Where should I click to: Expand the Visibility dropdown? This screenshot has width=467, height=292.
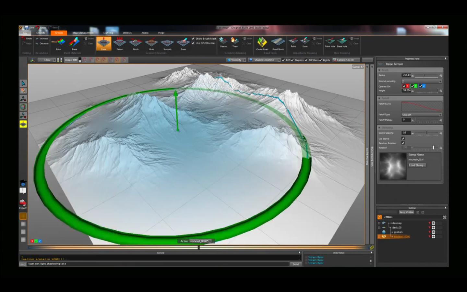[x=236, y=60]
